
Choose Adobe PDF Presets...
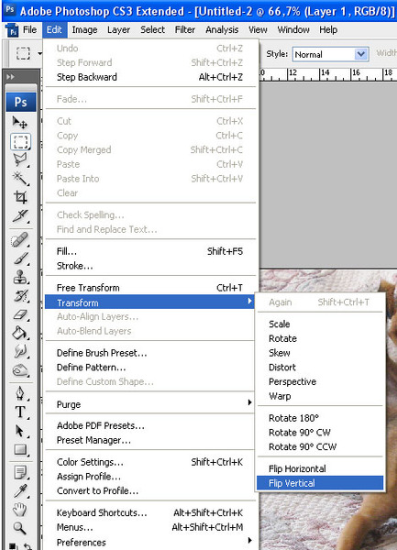(x=150, y=425)
